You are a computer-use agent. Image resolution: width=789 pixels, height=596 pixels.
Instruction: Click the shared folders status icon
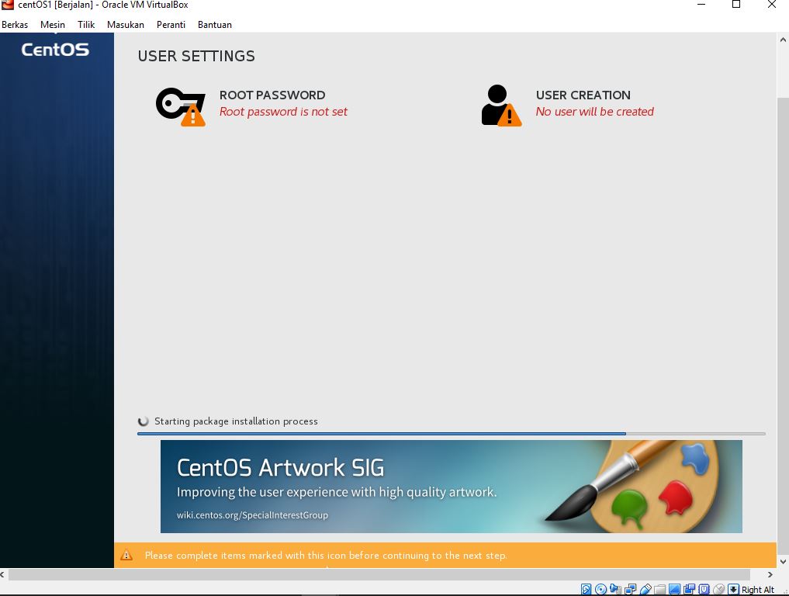pos(659,589)
